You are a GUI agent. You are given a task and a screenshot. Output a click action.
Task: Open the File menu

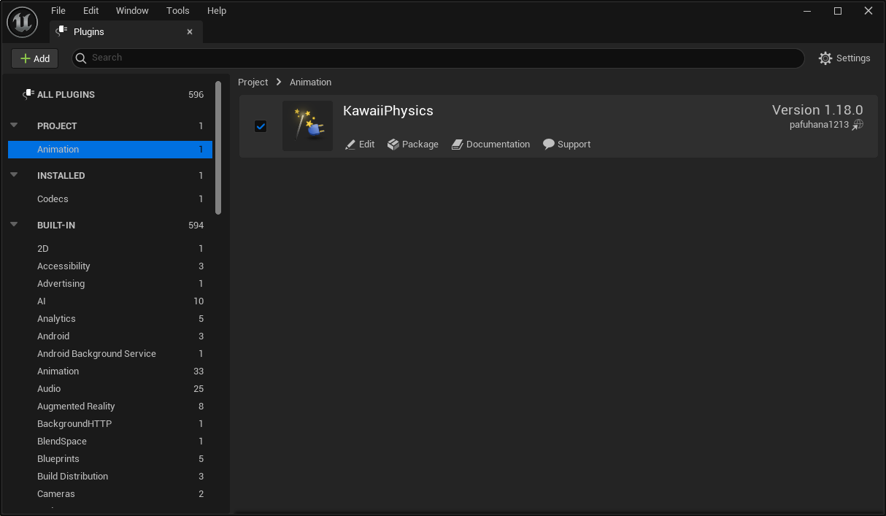pyautogui.click(x=58, y=11)
